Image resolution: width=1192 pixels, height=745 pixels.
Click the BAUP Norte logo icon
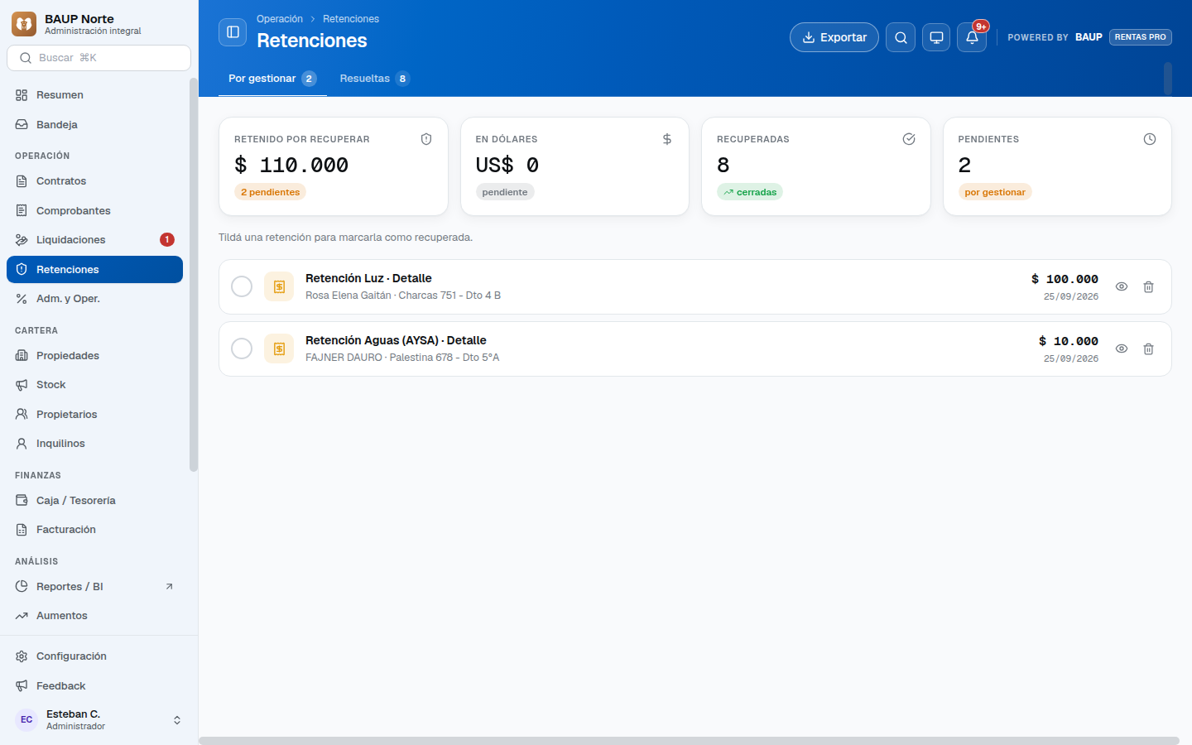(24, 24)
